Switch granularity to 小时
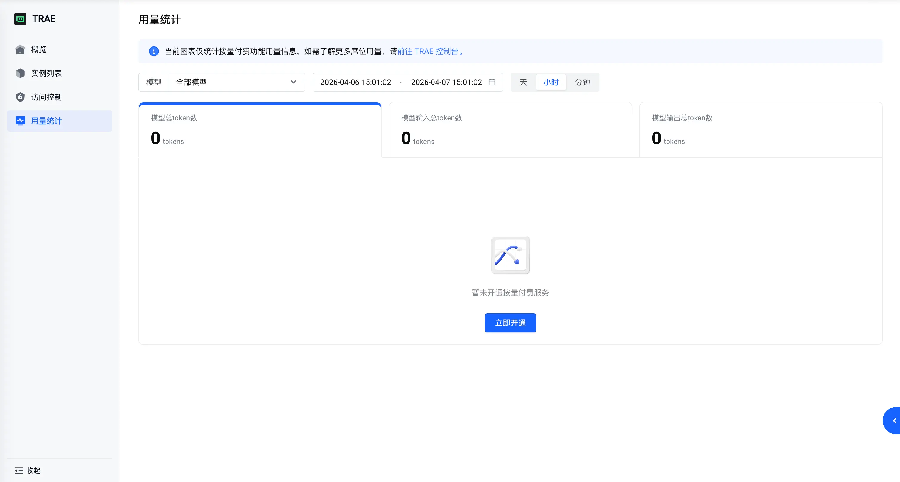 (x=551, y=83)
